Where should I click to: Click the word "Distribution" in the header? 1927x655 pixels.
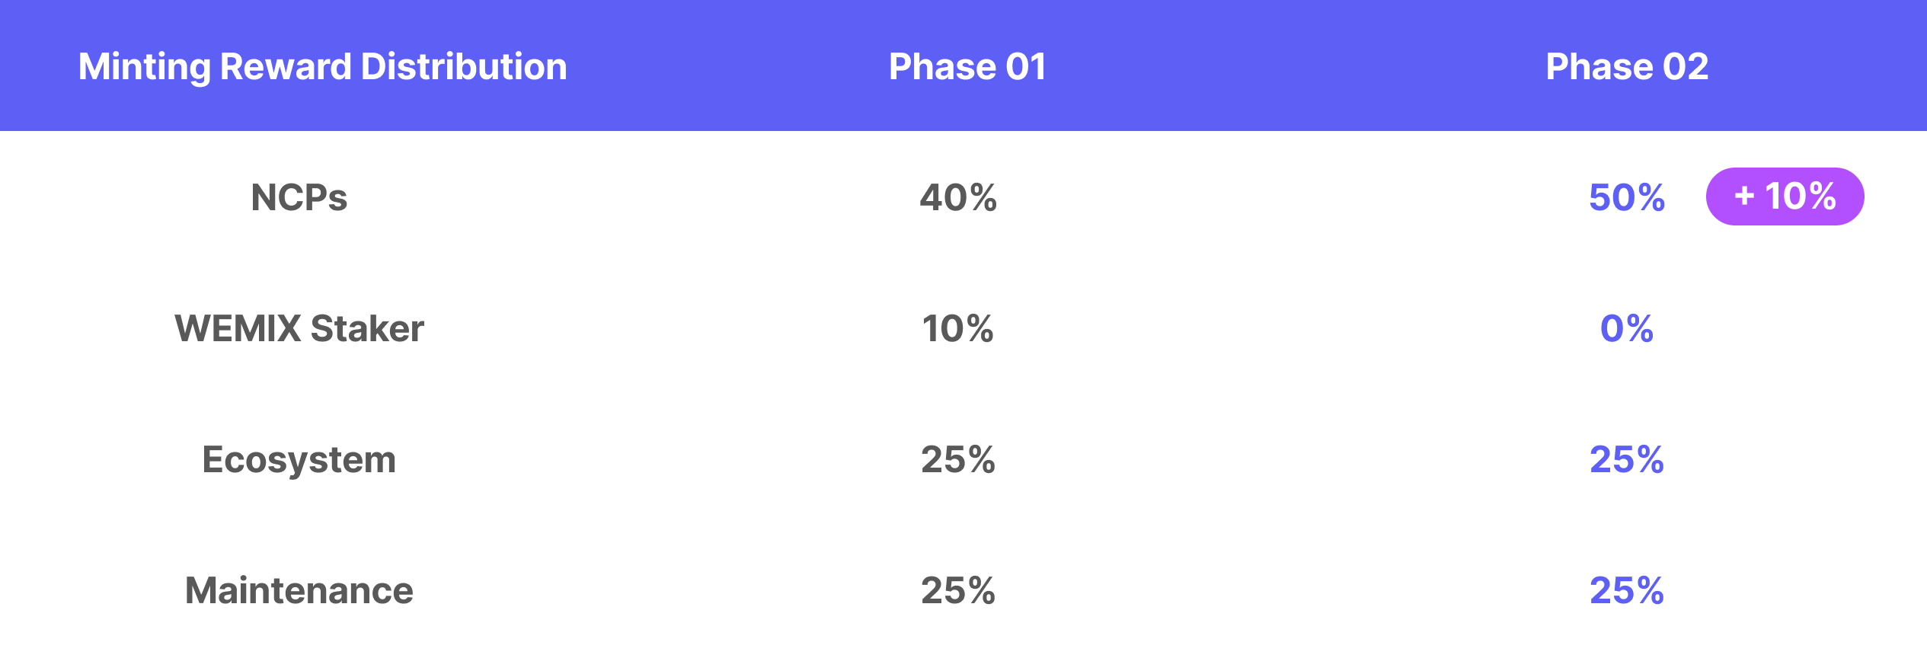tap(464, 67)
